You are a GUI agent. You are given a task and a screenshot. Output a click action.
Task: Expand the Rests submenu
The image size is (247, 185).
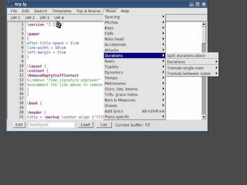134,61
